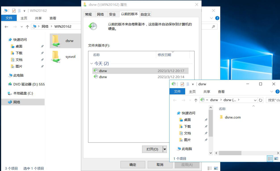This screenshot has height=171, width=280.
Task: Open 查看 tab in small dsrw window
Action: (x=221, y=92)
